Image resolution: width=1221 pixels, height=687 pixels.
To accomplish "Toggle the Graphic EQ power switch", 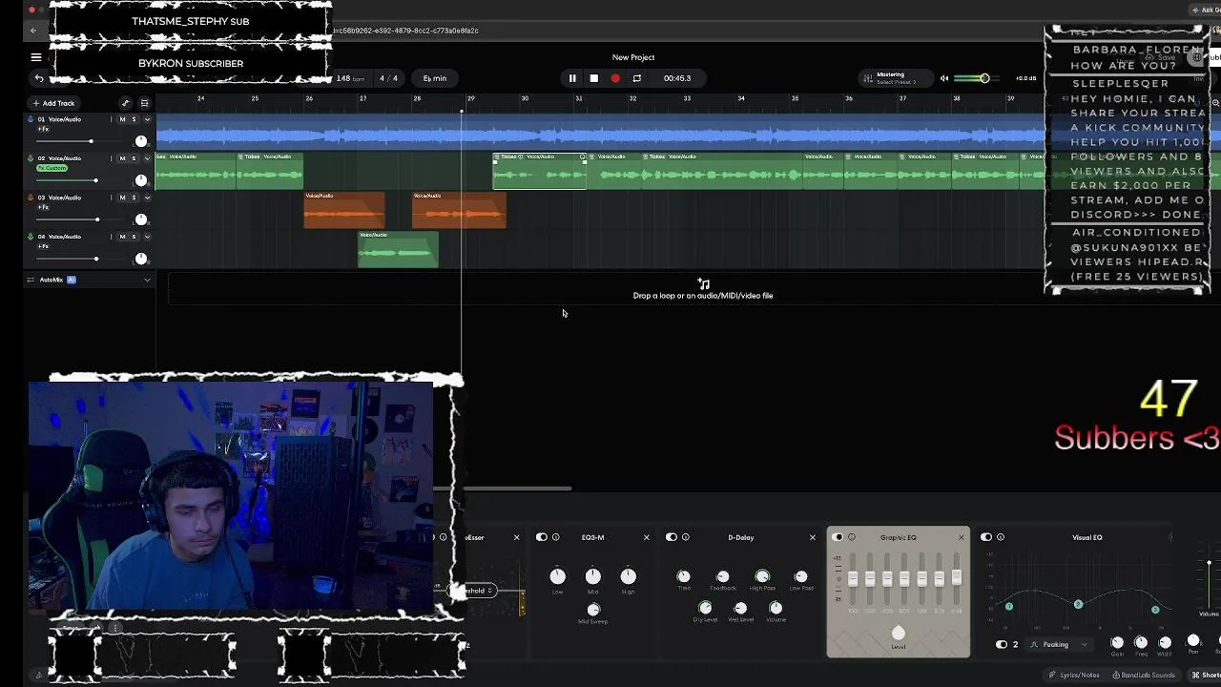I will point(838,537).
